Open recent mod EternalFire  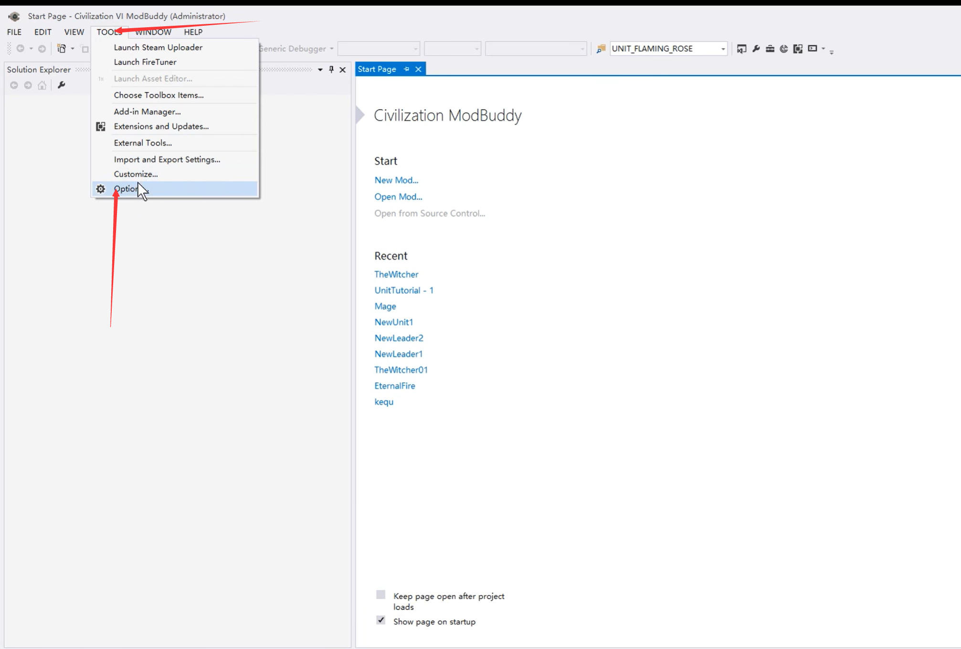(395, 386)
